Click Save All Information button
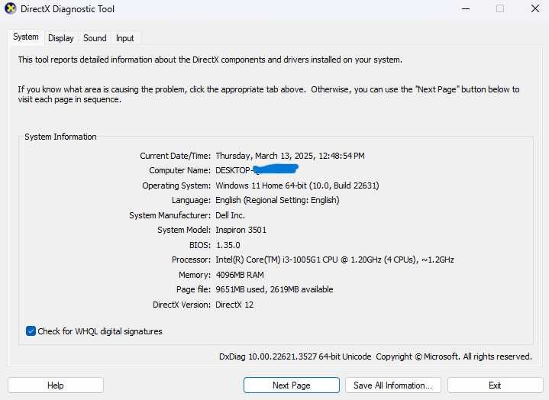Image resolution: width=549 pixels, height=400 pixels. click(x=393, y=385)
